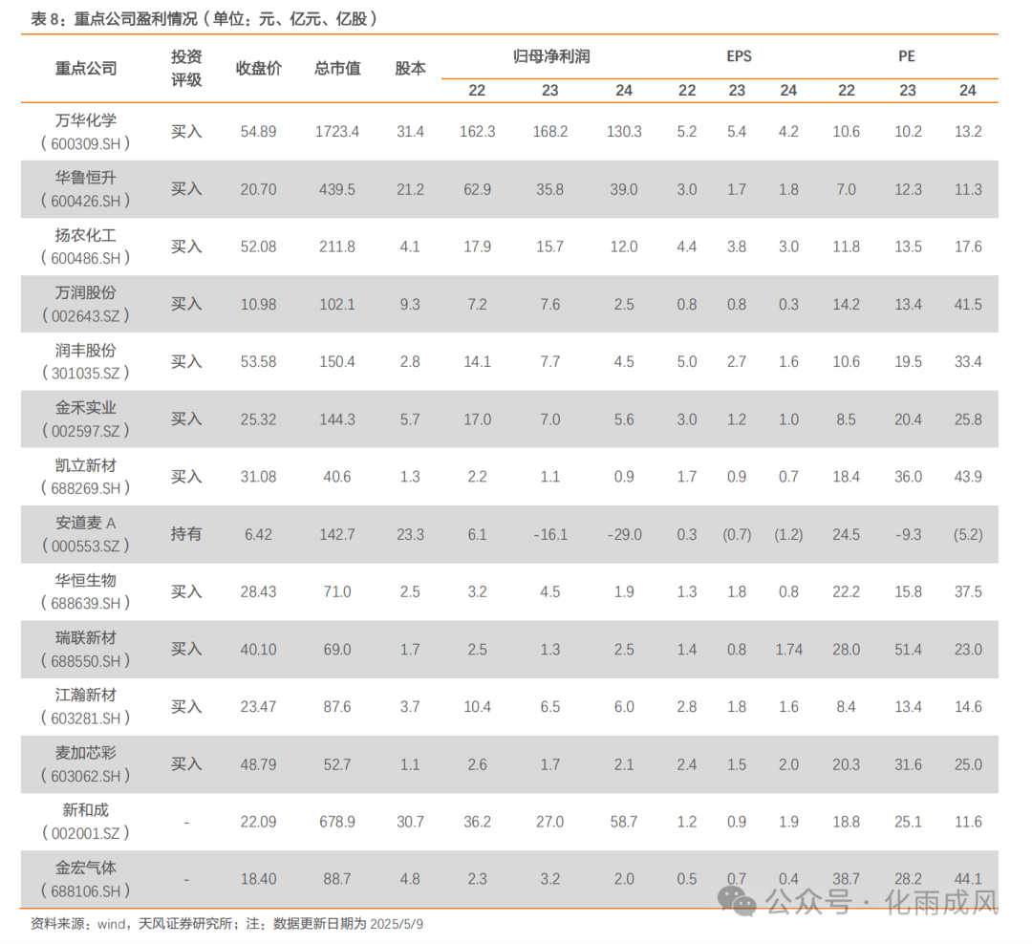Screen dimensions: 1032x944
Task: Select PE value -9.3
Action: 908,534
